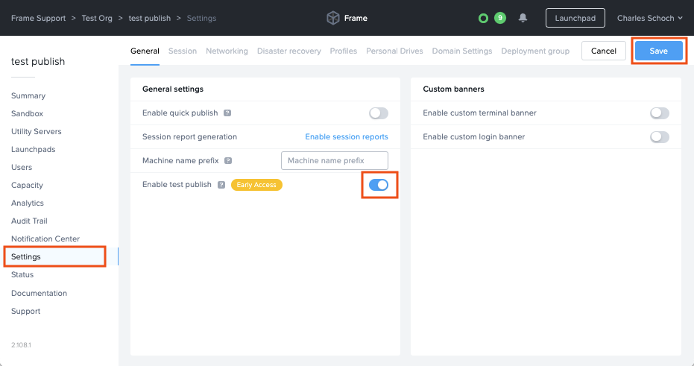The height and width of the screenshot is (366, 694).
Task: Click the Enable session reports link
Action: 347,136
